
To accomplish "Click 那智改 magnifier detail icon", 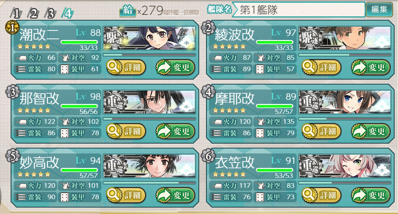I will (x=114, y=131).
